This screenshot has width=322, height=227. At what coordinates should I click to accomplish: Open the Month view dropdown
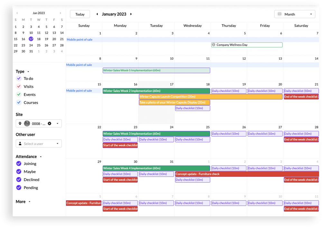(x=310, y=14)
